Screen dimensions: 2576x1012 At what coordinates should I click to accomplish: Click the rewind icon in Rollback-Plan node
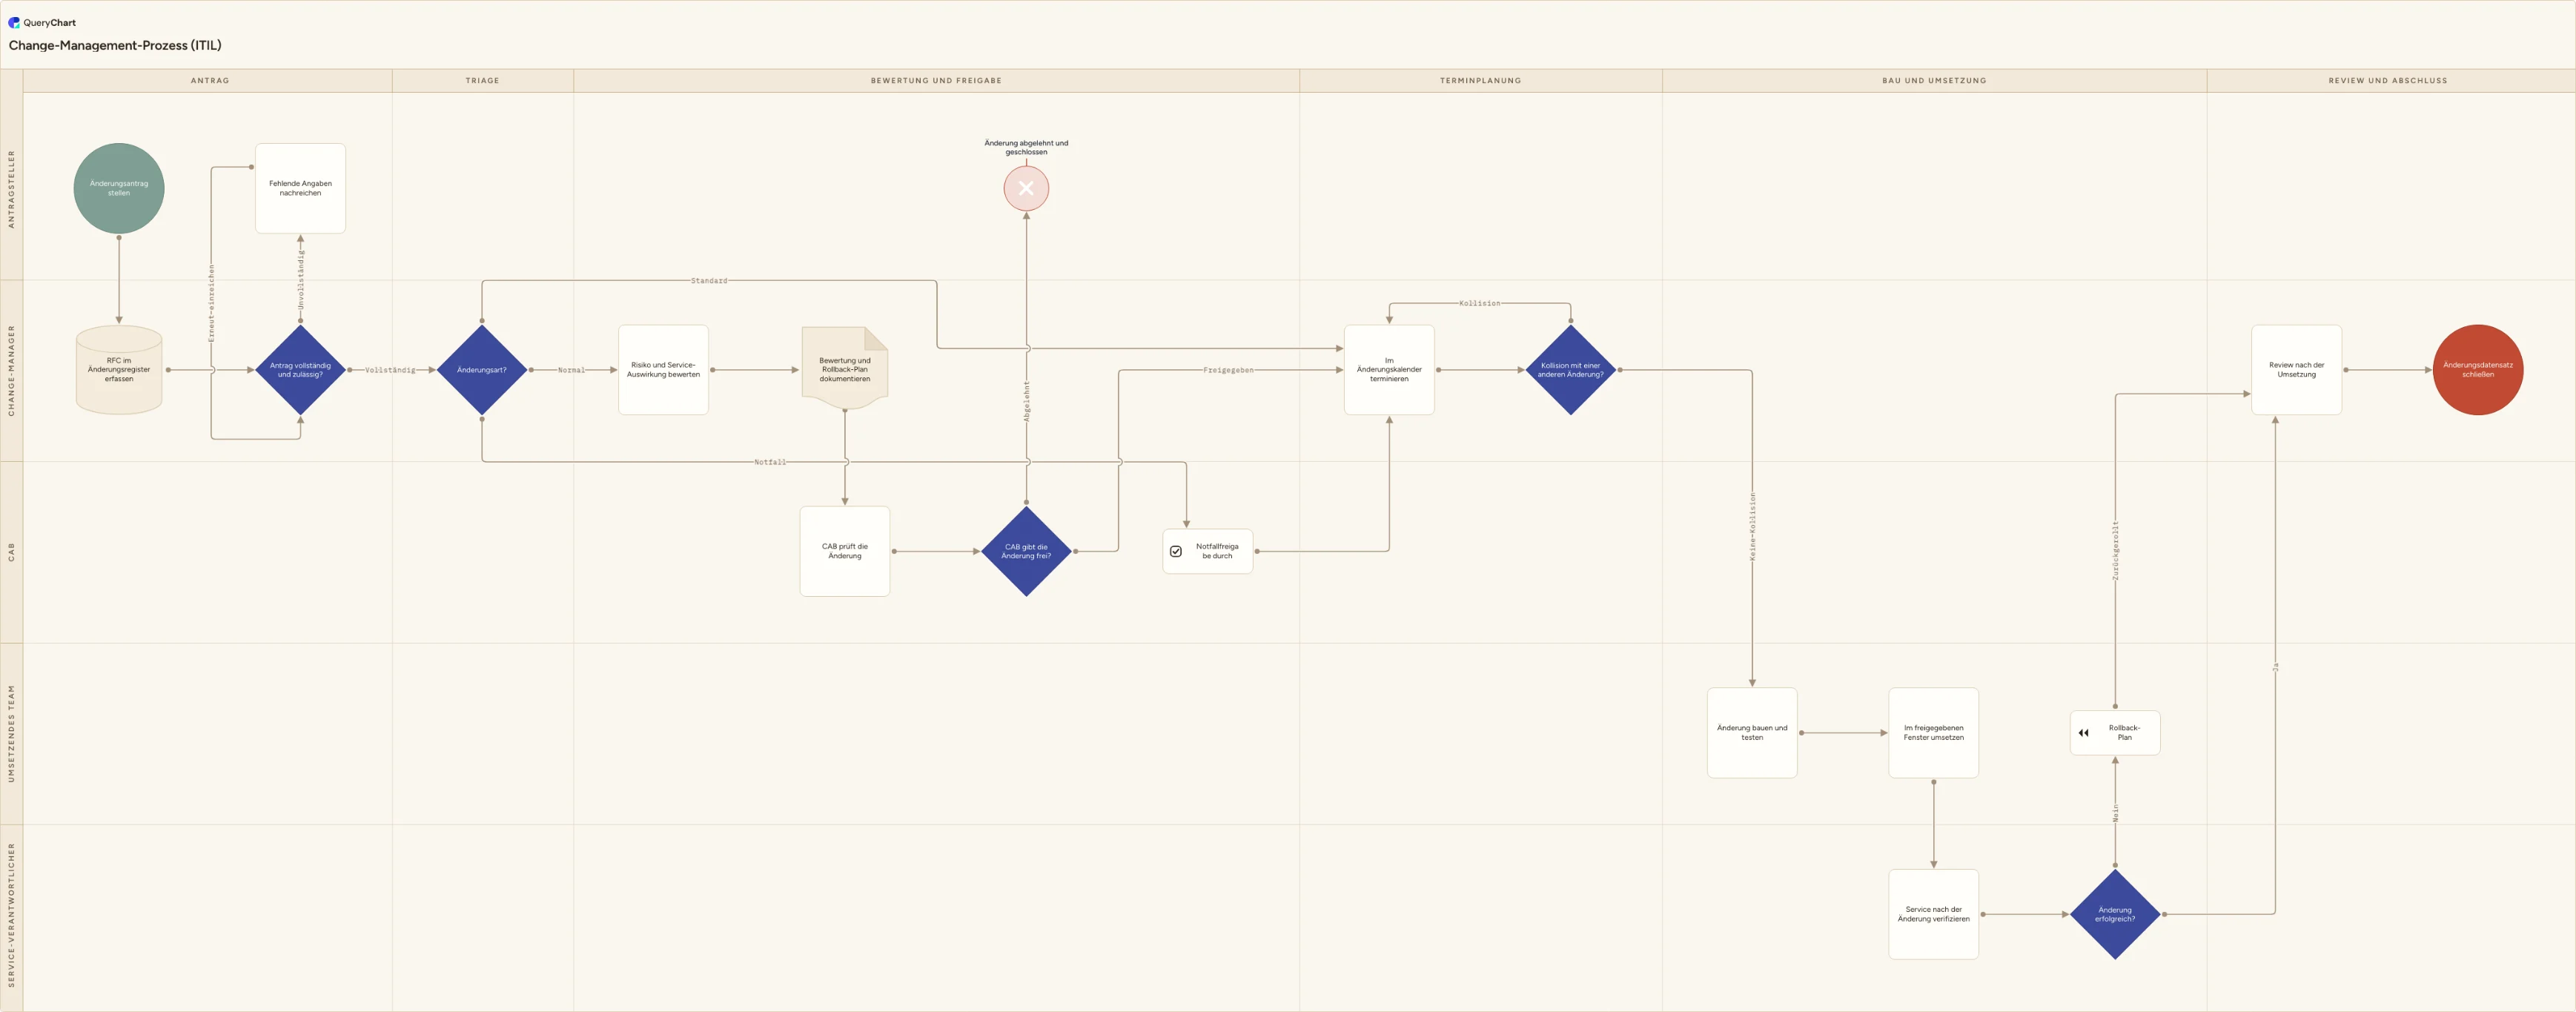[x=2083, y=733]
